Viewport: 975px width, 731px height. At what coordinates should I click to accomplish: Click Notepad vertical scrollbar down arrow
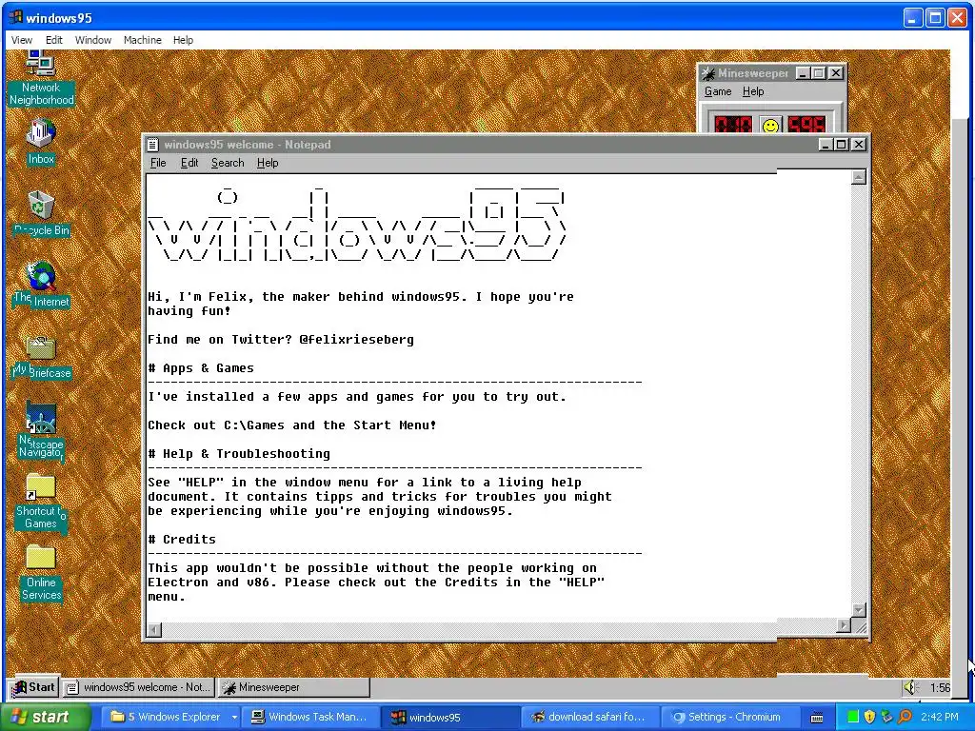858,610
